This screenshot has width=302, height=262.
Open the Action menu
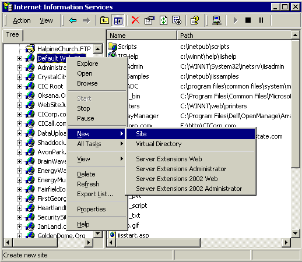22,20
